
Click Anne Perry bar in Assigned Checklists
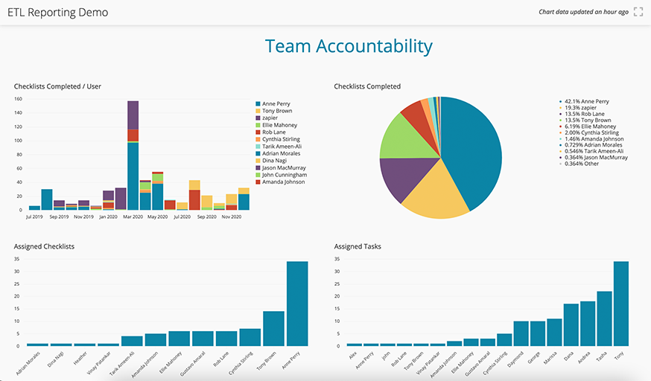[x=297, y=304]
